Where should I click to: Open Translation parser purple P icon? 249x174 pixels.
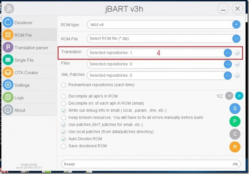click(8, 47)
